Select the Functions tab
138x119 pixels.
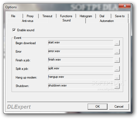[x=66, y=16]
